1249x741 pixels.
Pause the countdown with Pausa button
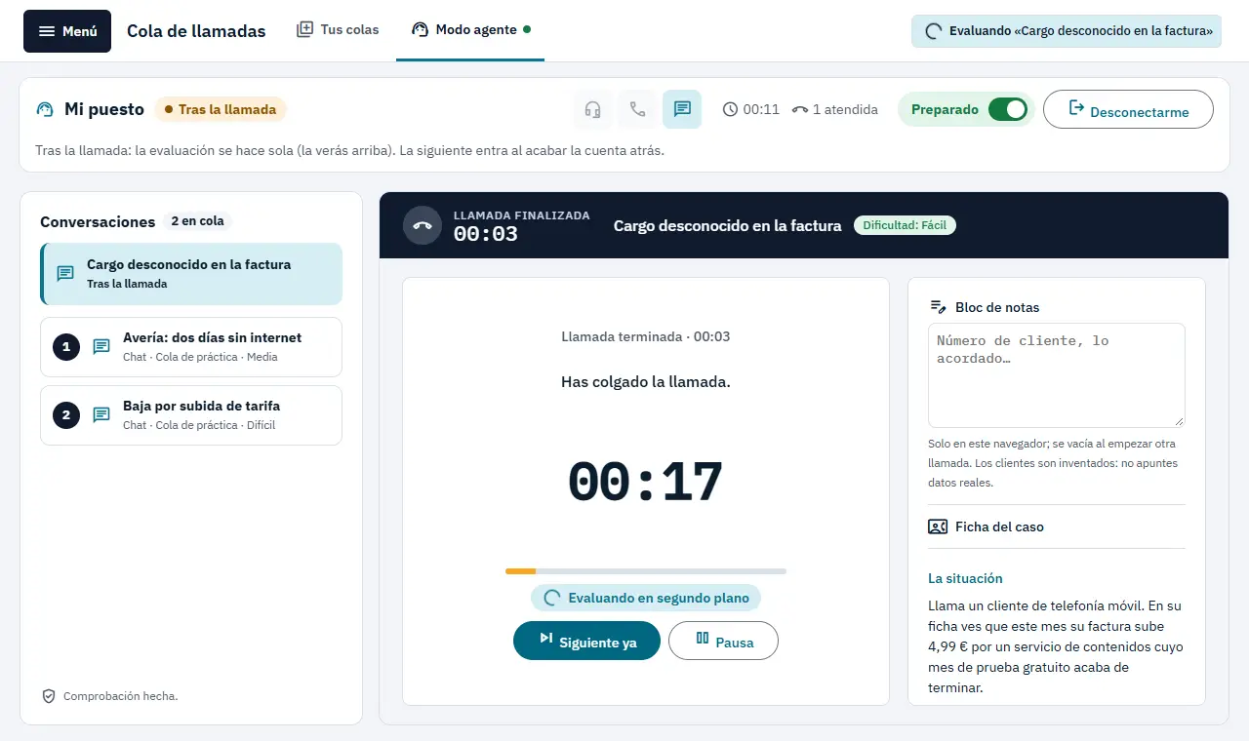pos(723,641)
